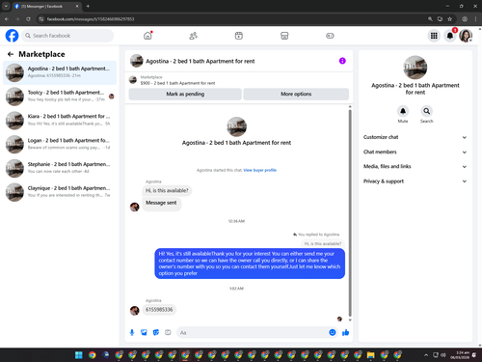
Task: Click the Search Facebook field
Action: 67,36
